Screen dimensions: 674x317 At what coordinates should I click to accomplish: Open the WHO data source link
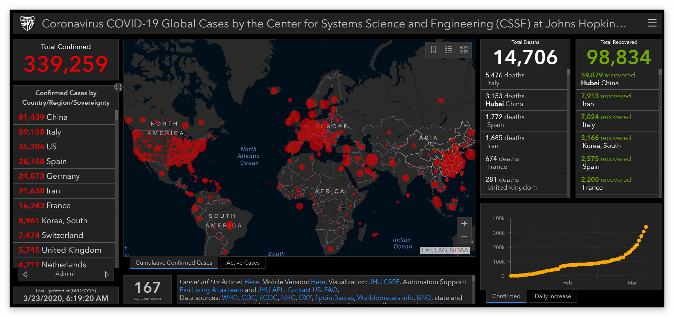tap(230, 297)
